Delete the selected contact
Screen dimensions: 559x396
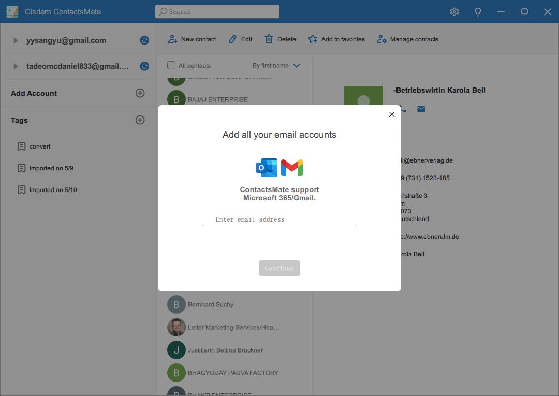(x=279, y=39)
